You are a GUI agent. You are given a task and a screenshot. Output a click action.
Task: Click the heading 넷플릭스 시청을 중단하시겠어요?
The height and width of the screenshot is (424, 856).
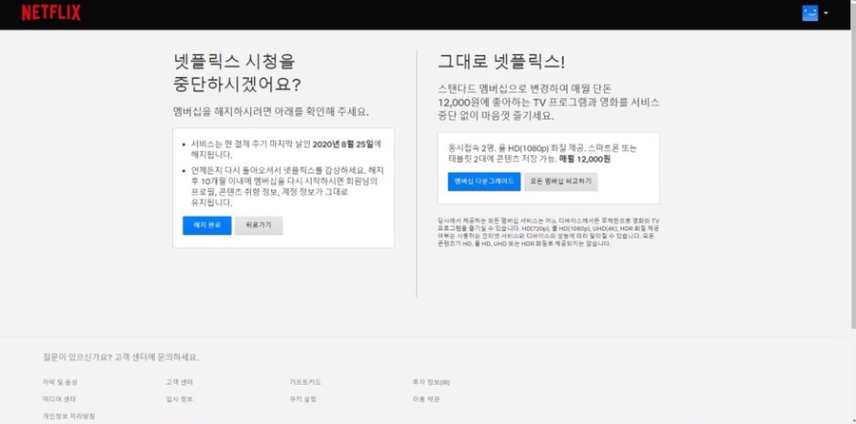[x=237, y=73]
